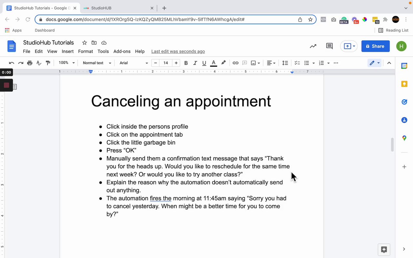Open a new browser tab

pos(164,8)
